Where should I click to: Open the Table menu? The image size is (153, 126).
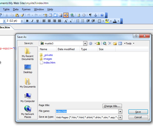[6, 9]
